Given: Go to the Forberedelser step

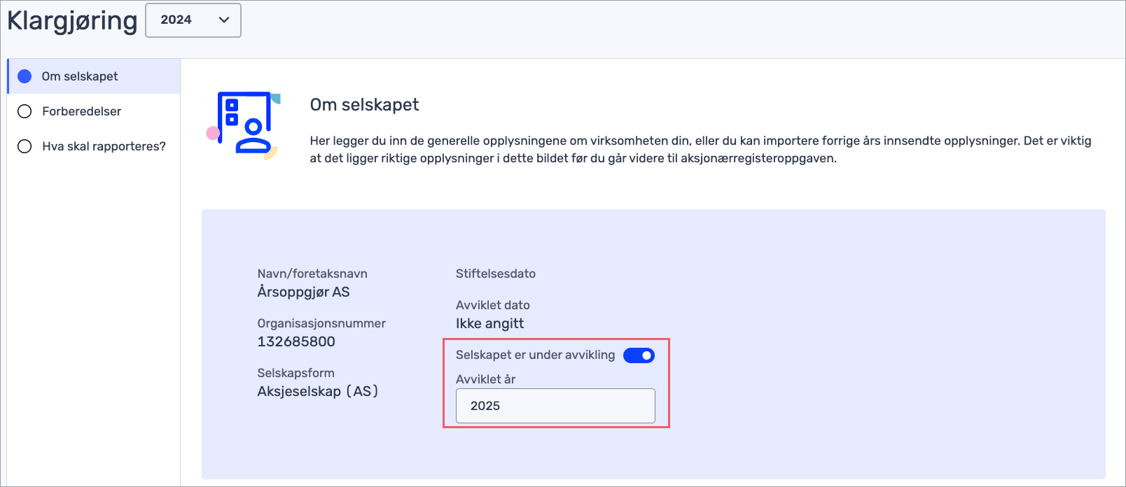Looking at the screenshot, I should pyautogui.click(x=81, y=111).
